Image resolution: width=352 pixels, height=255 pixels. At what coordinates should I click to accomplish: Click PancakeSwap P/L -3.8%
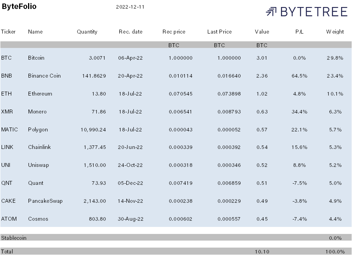tap(299, 201)
